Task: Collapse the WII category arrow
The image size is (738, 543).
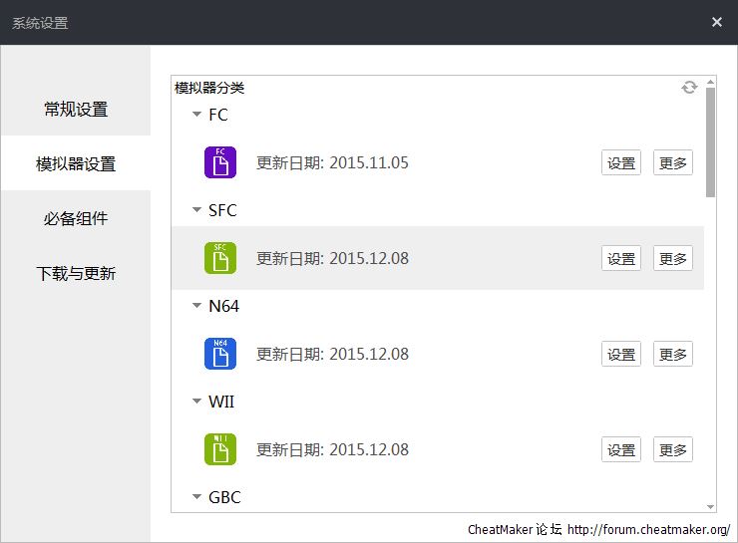Action: point(196,402)
